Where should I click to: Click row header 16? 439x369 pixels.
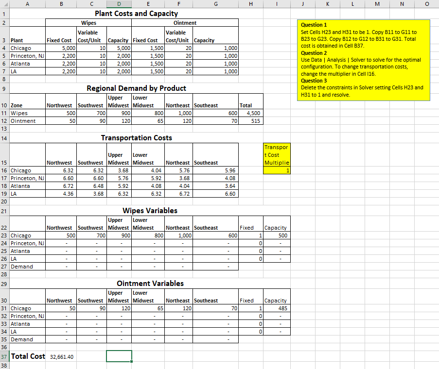coord(4,170)
